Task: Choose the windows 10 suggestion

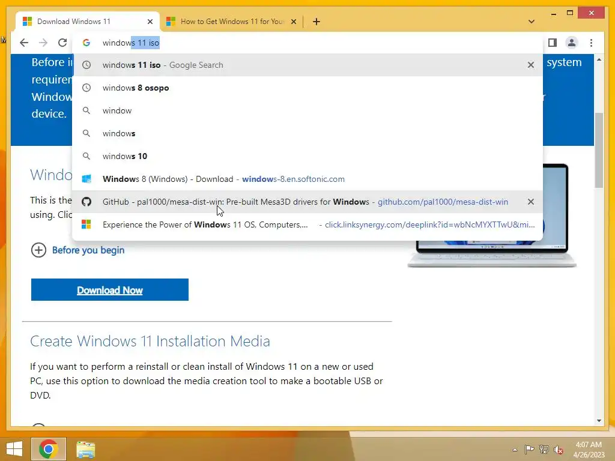Action: 307,156
